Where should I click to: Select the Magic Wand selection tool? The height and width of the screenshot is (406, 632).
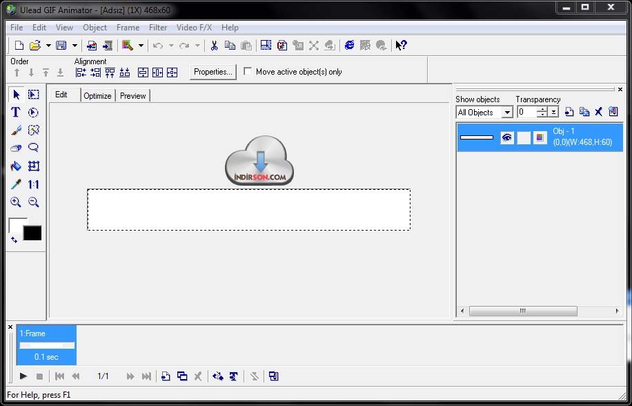coord(33,130)
